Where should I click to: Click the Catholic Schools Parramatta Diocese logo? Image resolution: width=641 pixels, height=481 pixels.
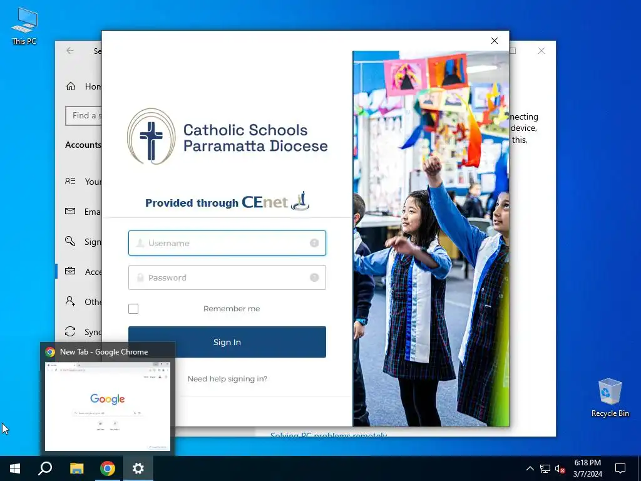click(x=227, y=137)
